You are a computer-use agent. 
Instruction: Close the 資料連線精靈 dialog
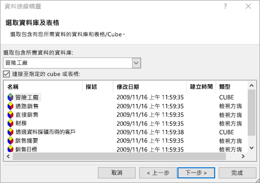(x=248, y=6)
